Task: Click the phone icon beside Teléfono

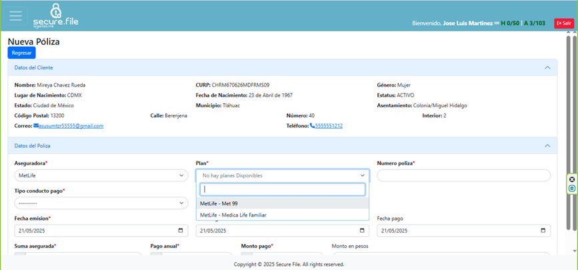Action: click(312, 125)
